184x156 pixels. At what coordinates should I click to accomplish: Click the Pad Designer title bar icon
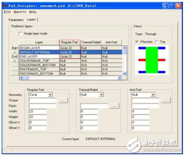tap(5, 6)
